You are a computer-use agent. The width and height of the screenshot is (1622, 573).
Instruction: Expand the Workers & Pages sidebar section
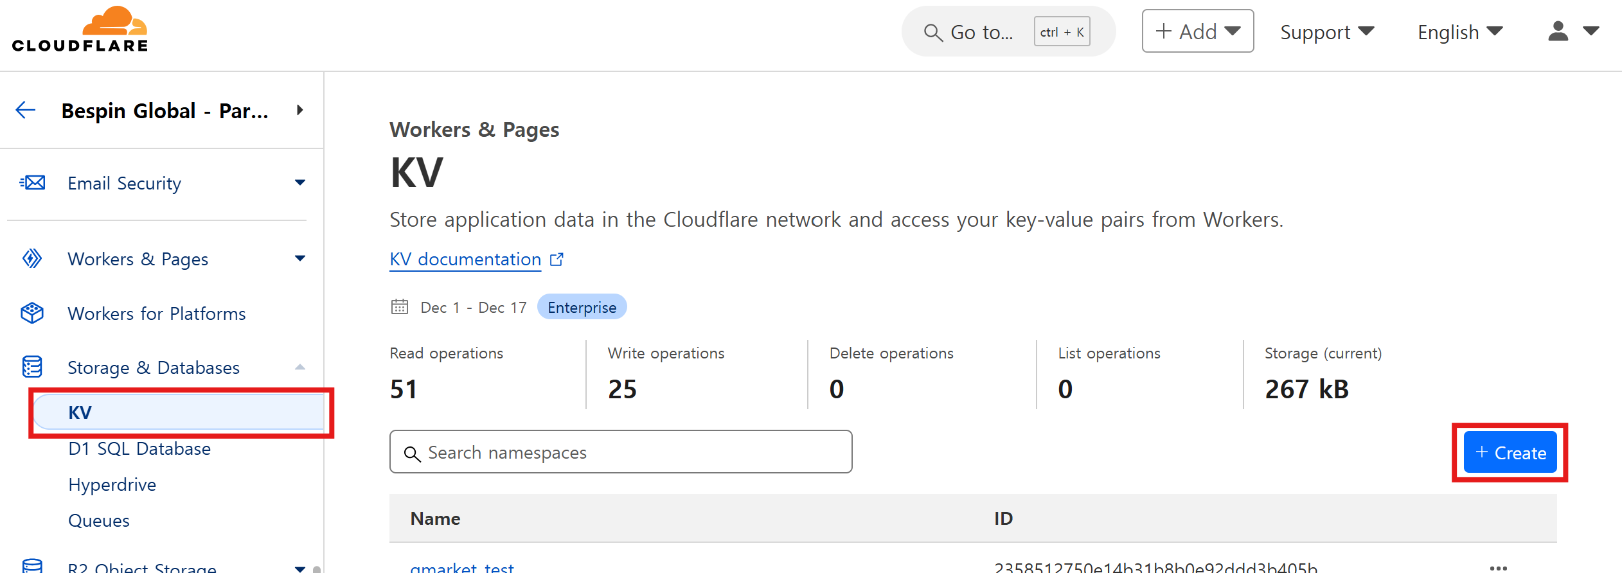pyautogui.click(x=299, y=259)
